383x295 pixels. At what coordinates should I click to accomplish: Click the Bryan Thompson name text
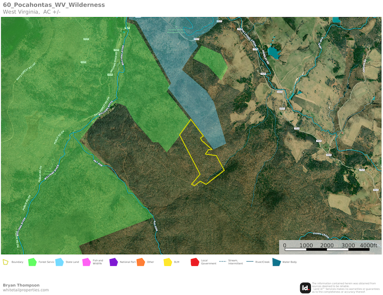(22, 285)
